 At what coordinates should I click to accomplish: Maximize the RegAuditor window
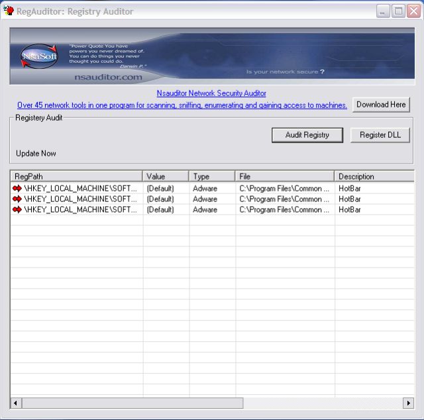pos(398,11)
